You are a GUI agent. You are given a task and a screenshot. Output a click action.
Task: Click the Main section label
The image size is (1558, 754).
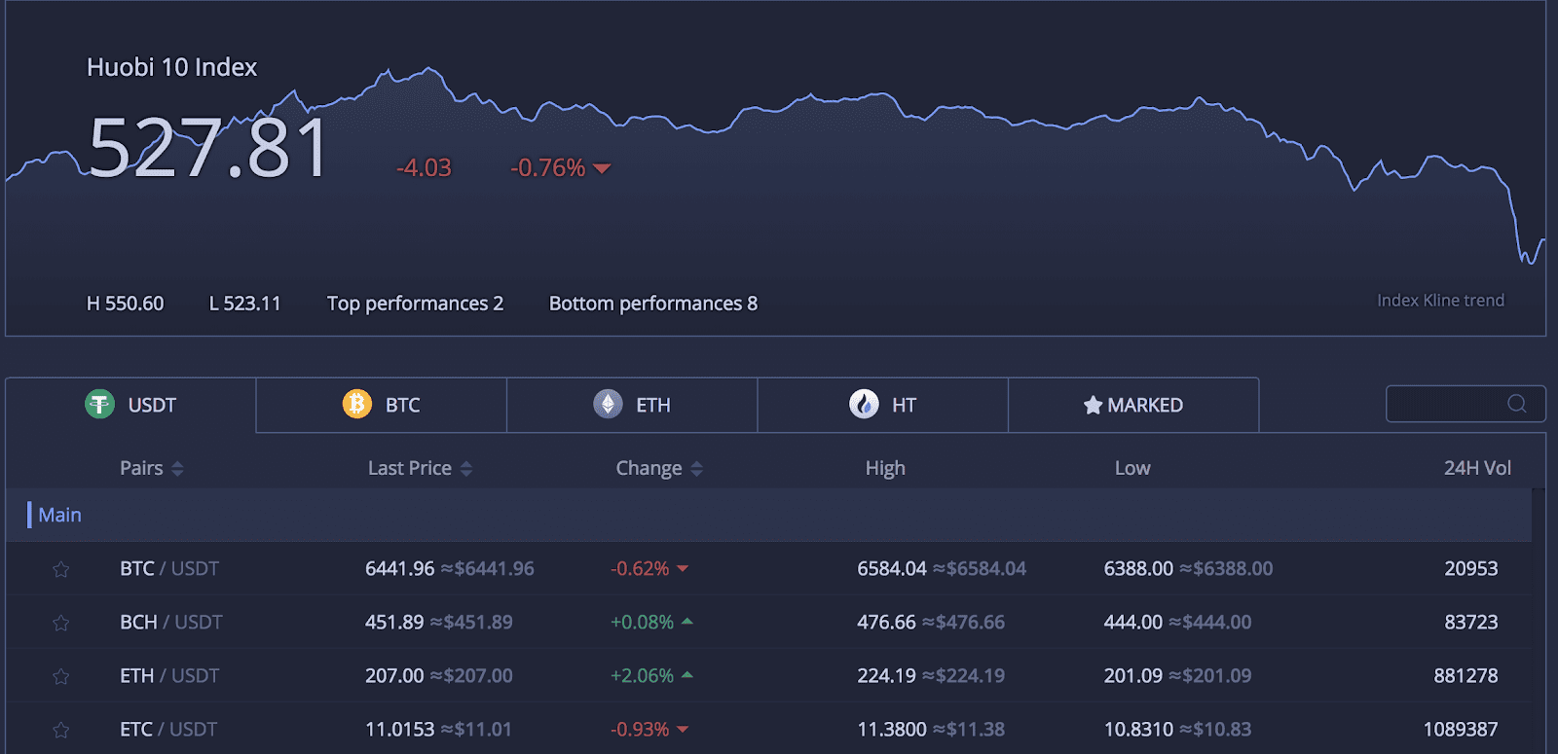[59, 515]
